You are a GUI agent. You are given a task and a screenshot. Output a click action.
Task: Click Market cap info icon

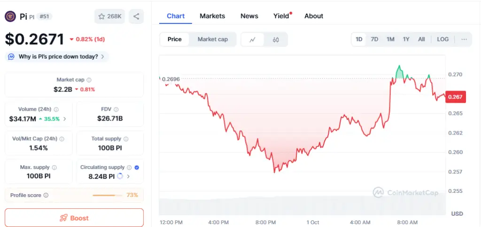click(89, 80)
